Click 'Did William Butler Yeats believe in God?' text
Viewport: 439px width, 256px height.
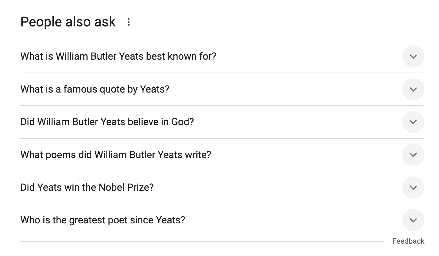click(107, 122)
